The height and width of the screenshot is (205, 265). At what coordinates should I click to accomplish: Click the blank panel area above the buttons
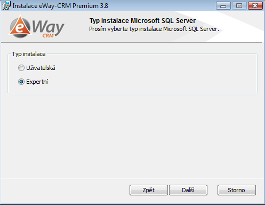pos(132,137)
